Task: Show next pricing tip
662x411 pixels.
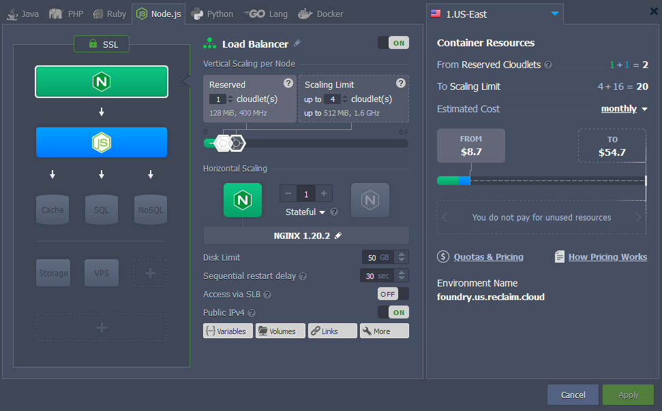Action: [x=638, y=217]
